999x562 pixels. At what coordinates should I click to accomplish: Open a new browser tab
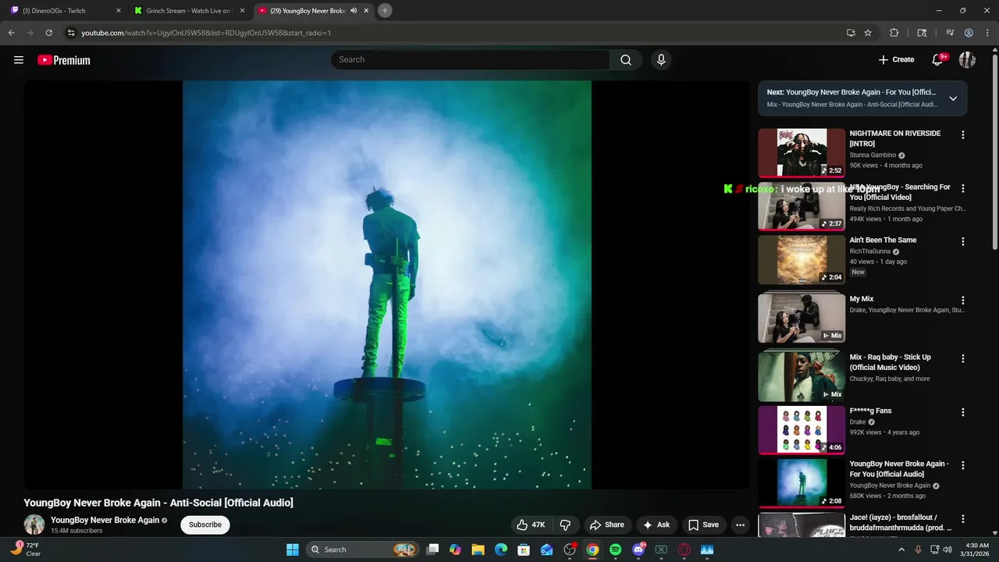[385, 11]
